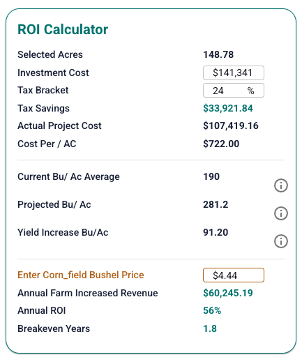
Task: Open info icon for Current Bu/Ac Average
Action: point(281,185)
